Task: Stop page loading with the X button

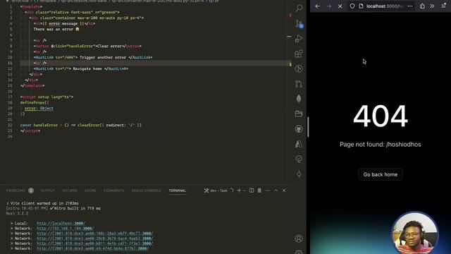Action: 340,6
